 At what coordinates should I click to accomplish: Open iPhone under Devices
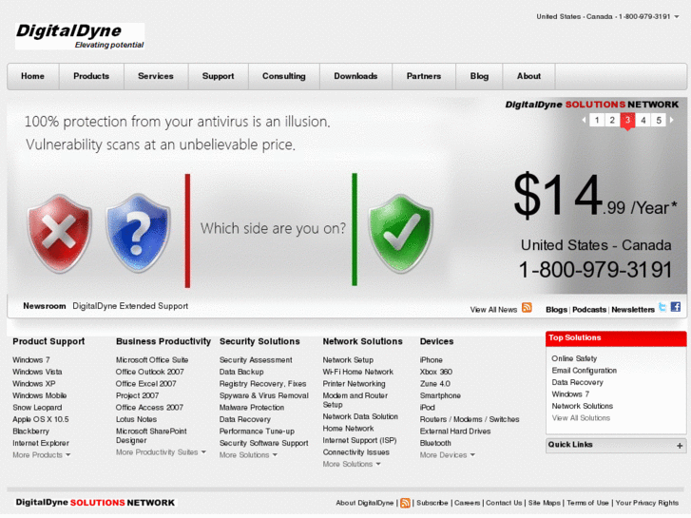point(431,360)
